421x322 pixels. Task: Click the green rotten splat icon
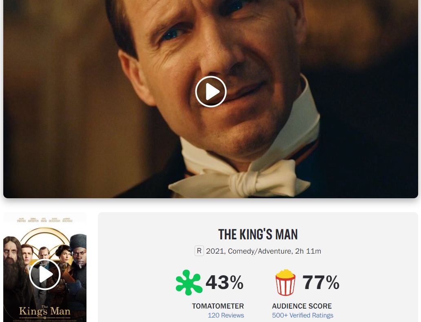(189, 283)
